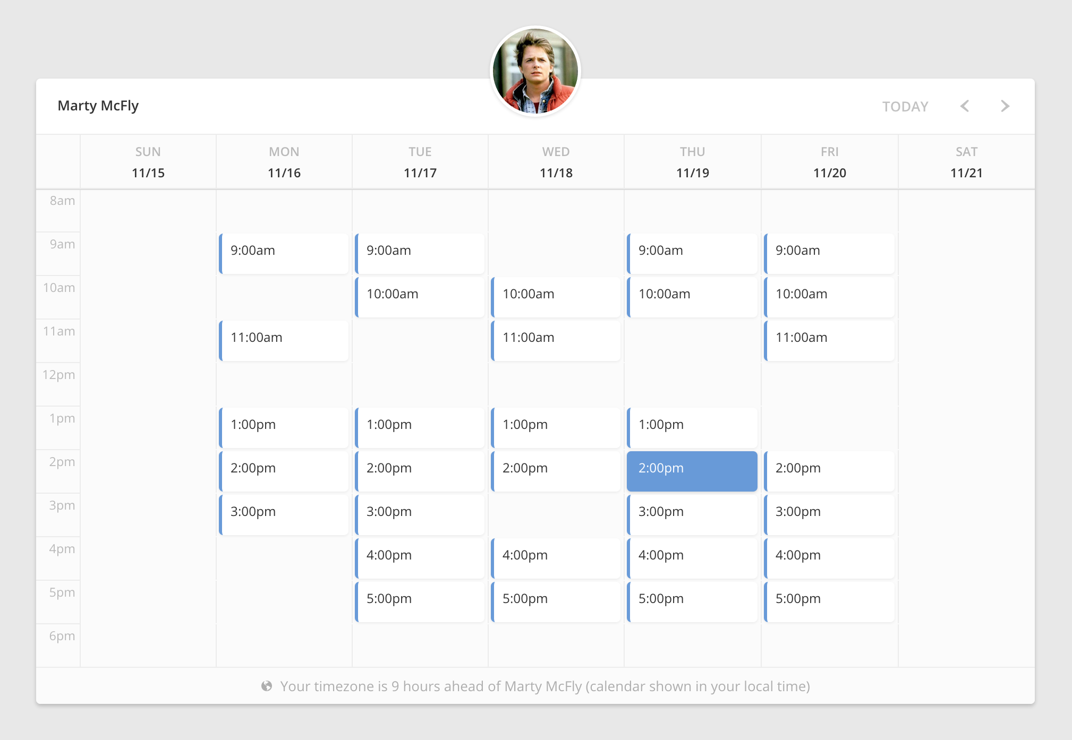The width and height of the screenshot is (1072, 740).
Task: Book Monday 9:00am time slot
Action: (x=284, y=253)
